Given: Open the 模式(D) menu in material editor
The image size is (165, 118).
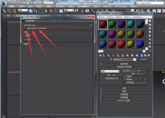Looking at the screenshot, I should click(102, 17).
